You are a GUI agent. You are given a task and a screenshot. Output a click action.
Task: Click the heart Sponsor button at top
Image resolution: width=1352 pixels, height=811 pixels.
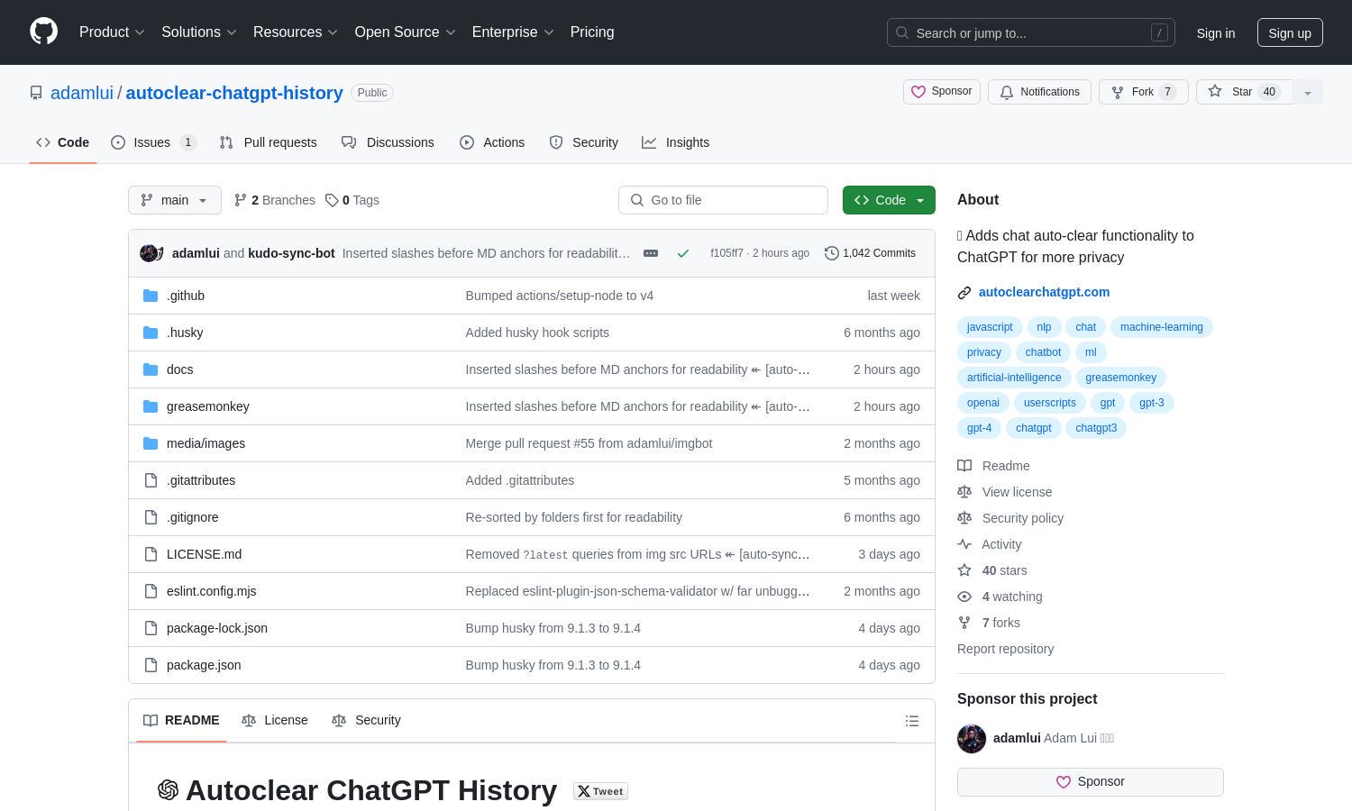(x=942, y=92)
